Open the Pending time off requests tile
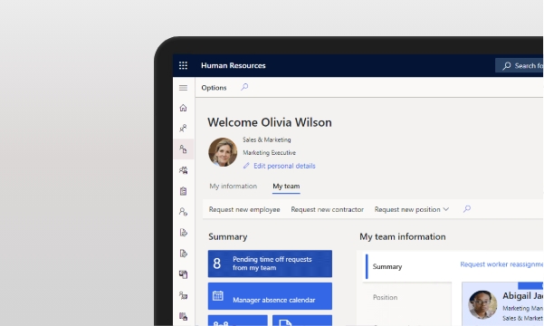This screenshot has height=326, width=544. [x=270, y=264]
